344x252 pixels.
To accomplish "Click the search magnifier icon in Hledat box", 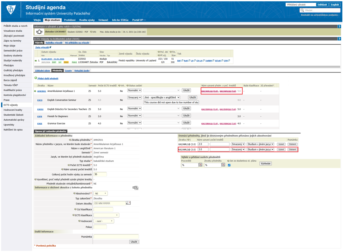I will point(303,10).
